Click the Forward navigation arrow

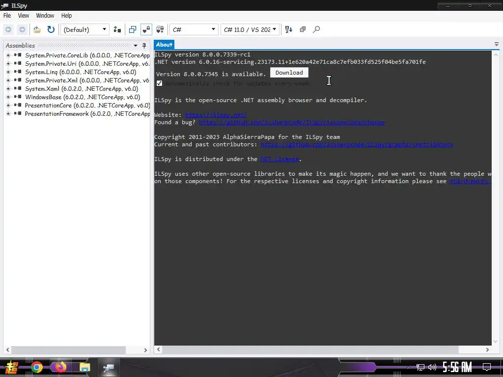click(22, 29)
